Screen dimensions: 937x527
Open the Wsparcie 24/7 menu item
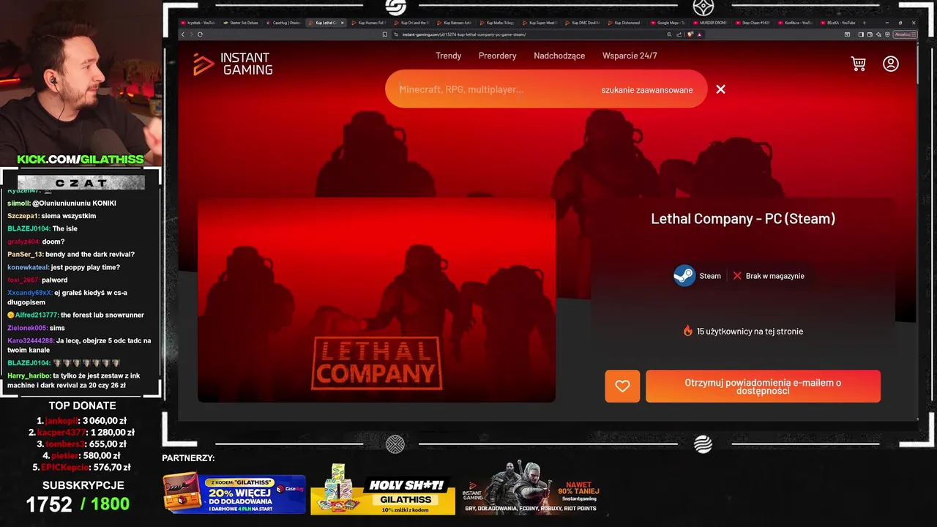point(630,56)
